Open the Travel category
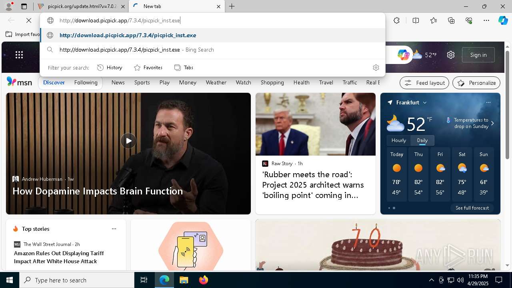The height and width of the screenshot is (288, 512). tap(326, 82)
